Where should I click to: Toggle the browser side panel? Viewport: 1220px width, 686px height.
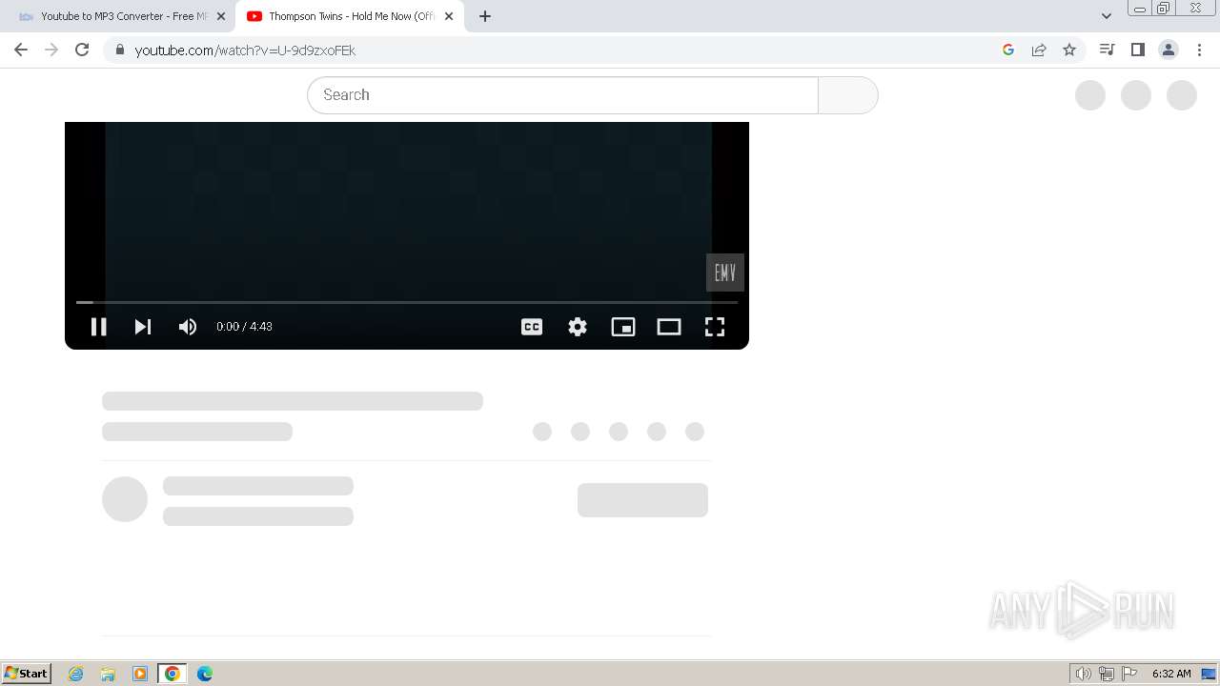pyautogui.click(x=1137, y=50)
